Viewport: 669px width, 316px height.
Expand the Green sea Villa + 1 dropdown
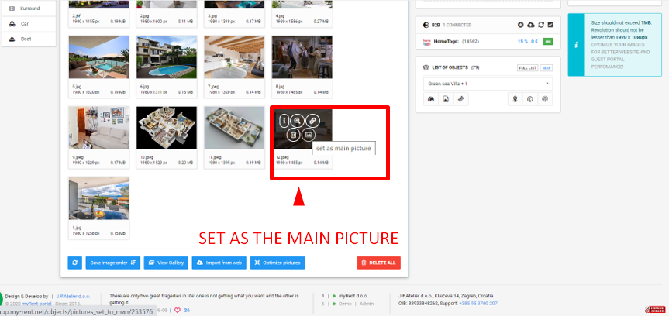click(x=488, y=84)
